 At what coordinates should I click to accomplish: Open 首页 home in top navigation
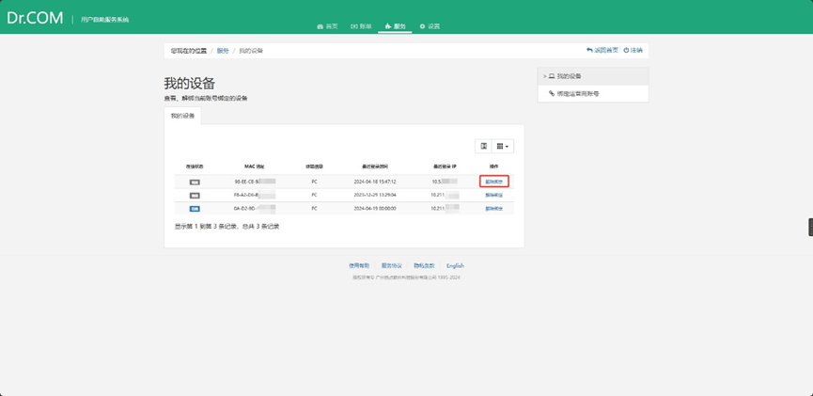[327, 26]
